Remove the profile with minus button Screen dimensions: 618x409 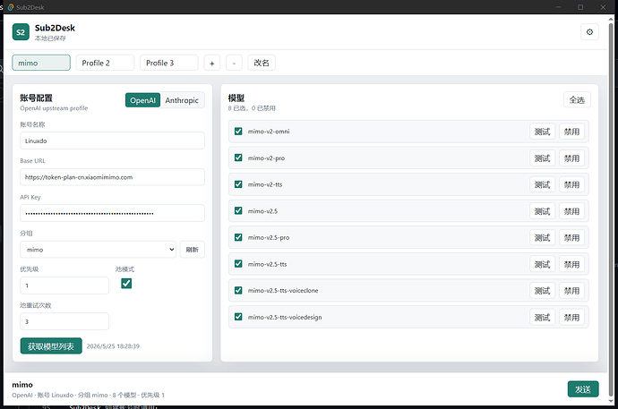tap(234, 63)
